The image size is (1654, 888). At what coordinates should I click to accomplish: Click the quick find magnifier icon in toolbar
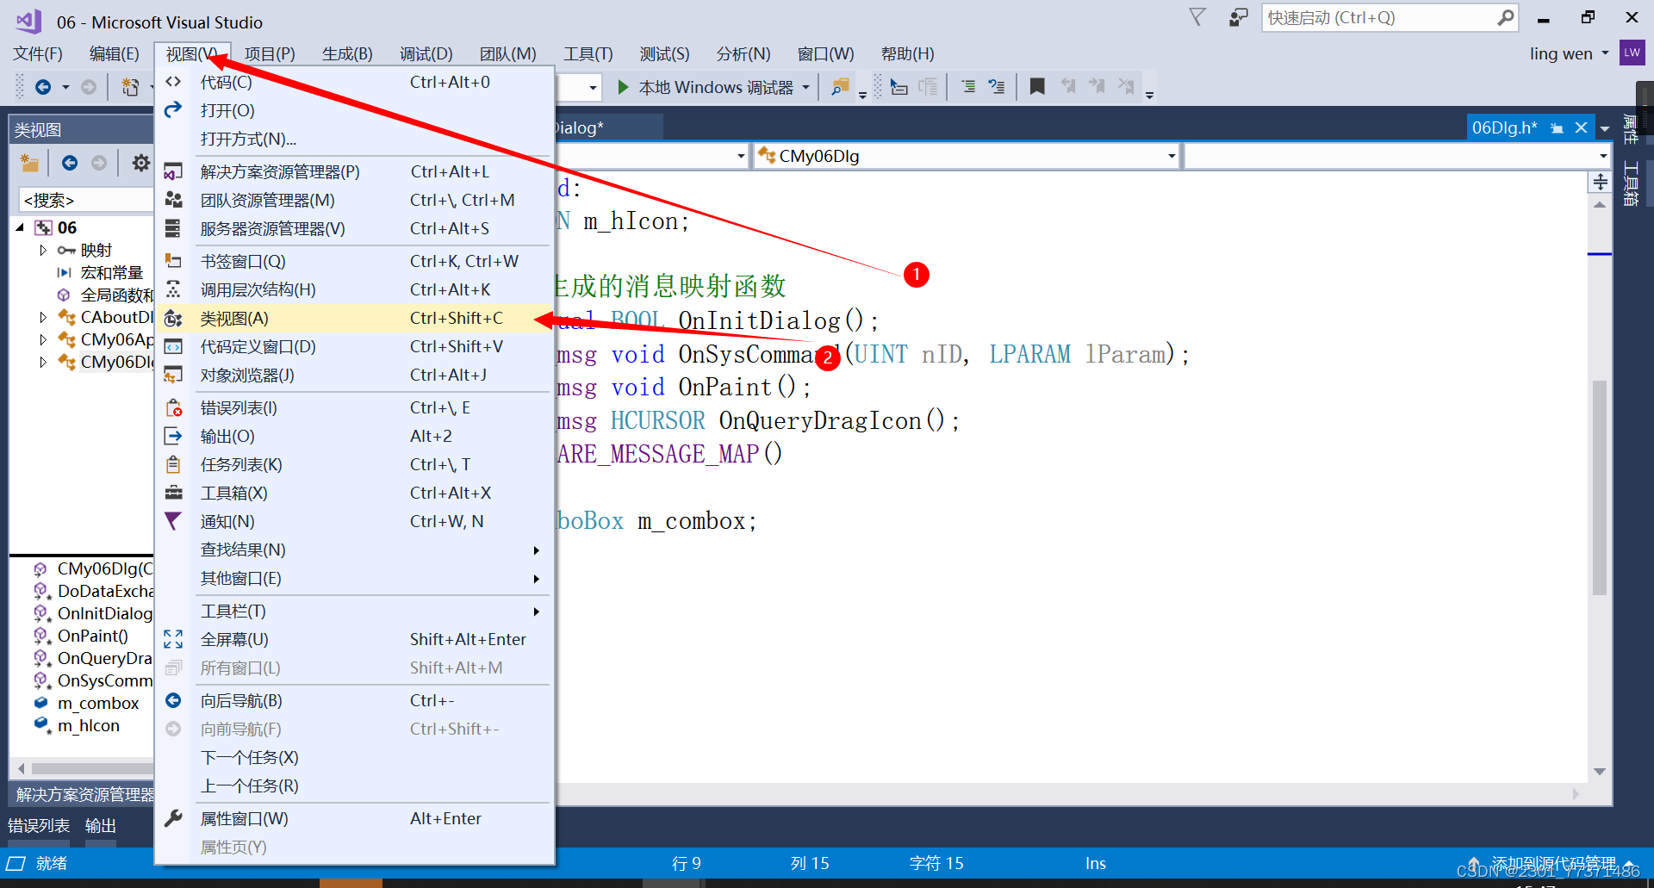pos(840,86)
